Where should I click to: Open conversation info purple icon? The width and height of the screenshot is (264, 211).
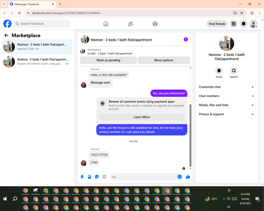186,40
